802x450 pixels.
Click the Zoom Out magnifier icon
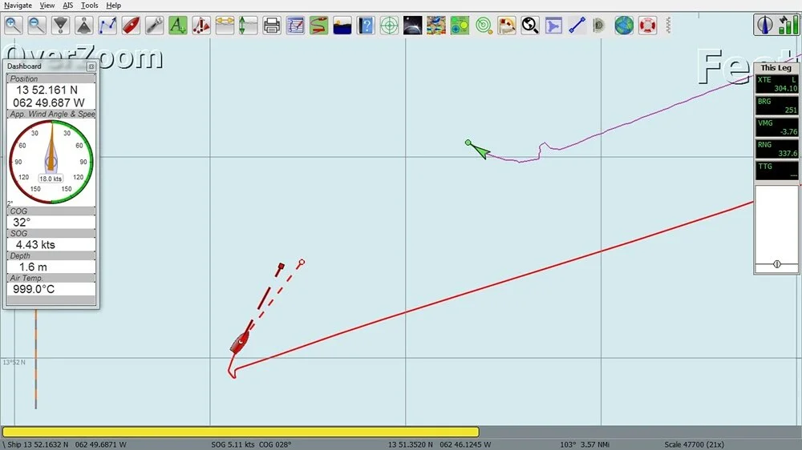point(37,25)
